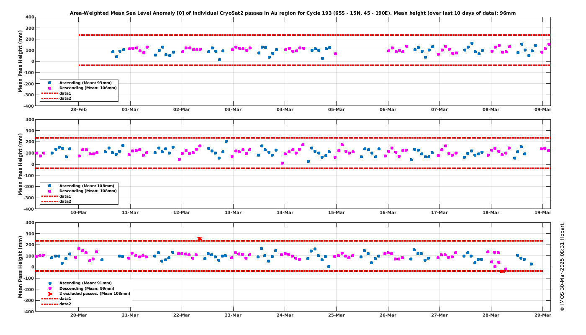Select the '01-Mar' axis date label
586x335 pixels.
click(x=130, y=110)
